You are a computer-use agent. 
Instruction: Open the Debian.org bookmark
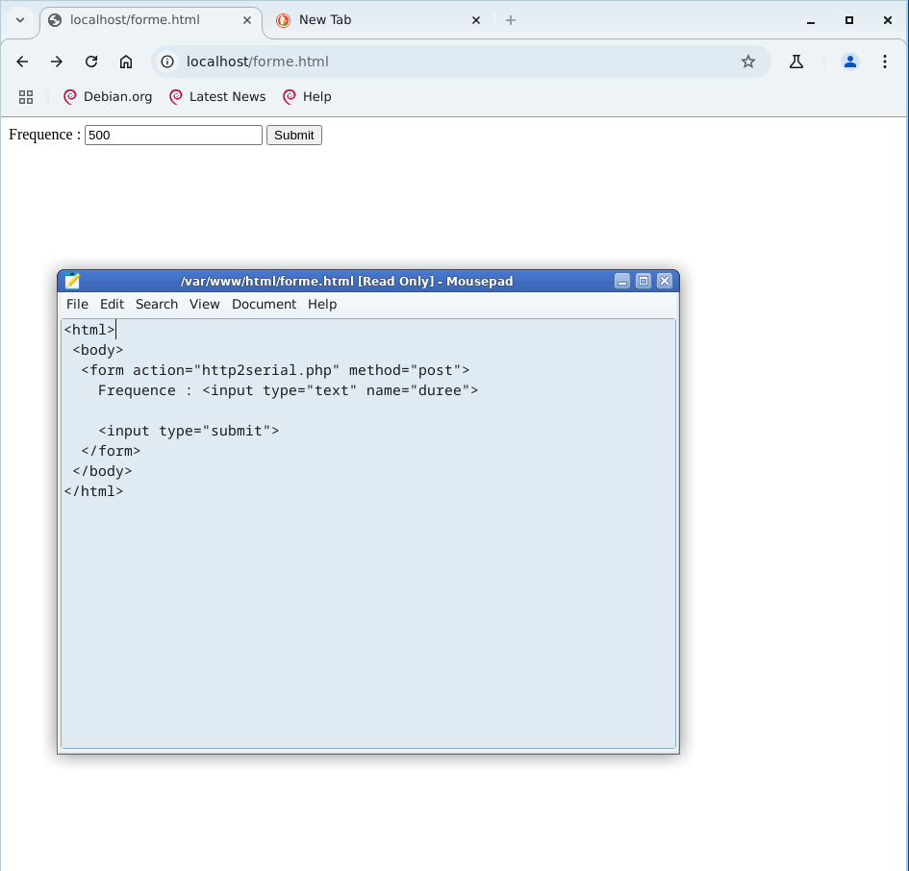[108, 97]
